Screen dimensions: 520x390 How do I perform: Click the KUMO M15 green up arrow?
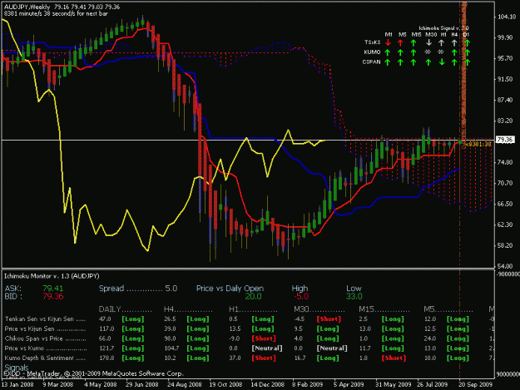coord(414,52)
